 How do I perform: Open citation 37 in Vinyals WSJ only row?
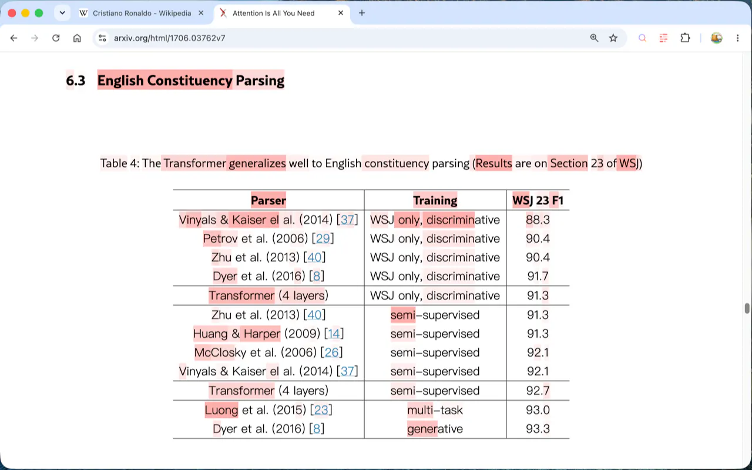coord(347,220)
